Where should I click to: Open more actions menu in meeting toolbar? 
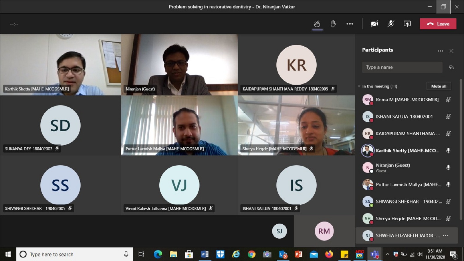(350, 24)
